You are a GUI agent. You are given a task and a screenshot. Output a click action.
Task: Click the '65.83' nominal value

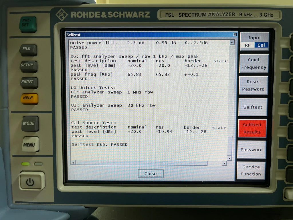pyautogui.click(x=134, y=74)
